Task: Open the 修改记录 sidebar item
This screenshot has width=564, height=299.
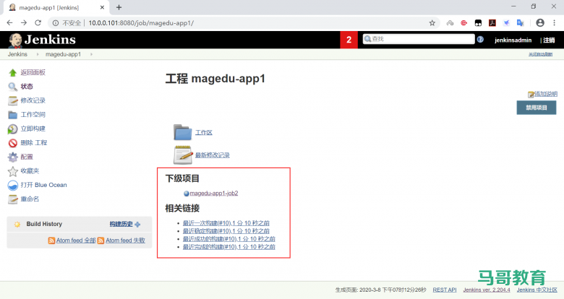Action: coord(33,100)
